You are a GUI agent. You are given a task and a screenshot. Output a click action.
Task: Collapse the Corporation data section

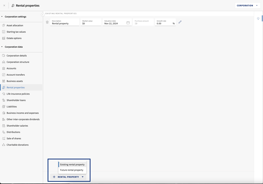click(x=2, y=47)
